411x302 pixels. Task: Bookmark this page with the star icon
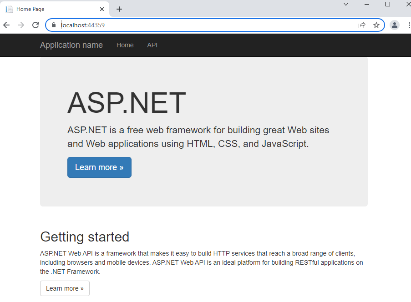click(376, 25)
